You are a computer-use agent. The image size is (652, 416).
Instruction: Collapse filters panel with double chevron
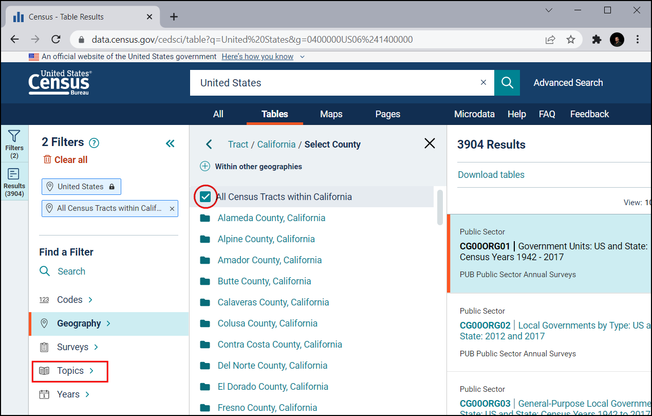[170, 143]
